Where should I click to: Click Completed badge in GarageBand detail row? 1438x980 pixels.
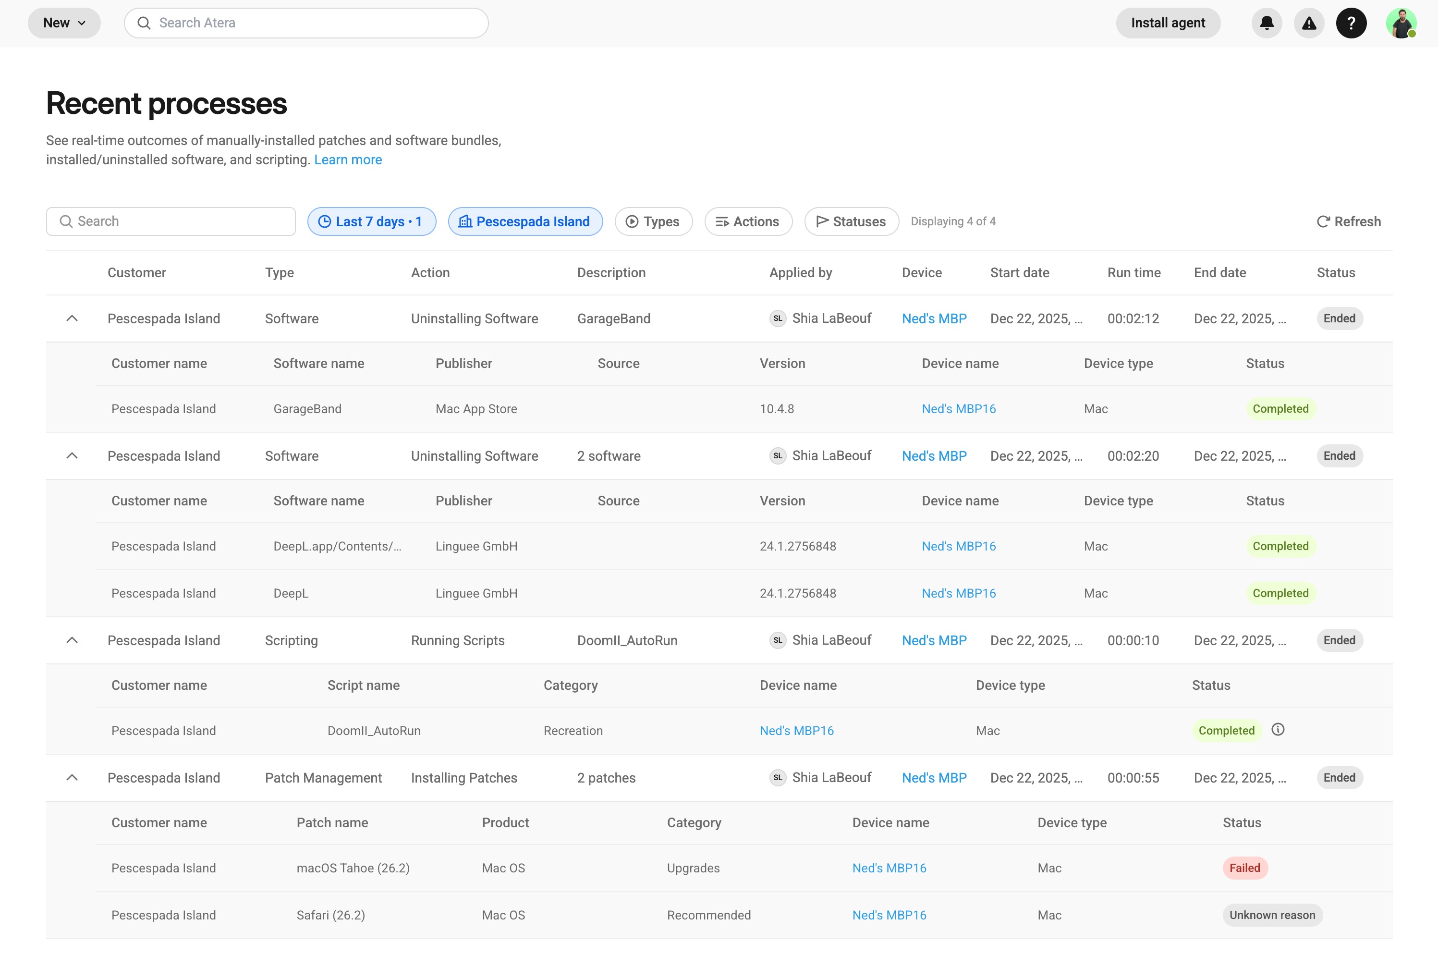tap(1280, 409)
